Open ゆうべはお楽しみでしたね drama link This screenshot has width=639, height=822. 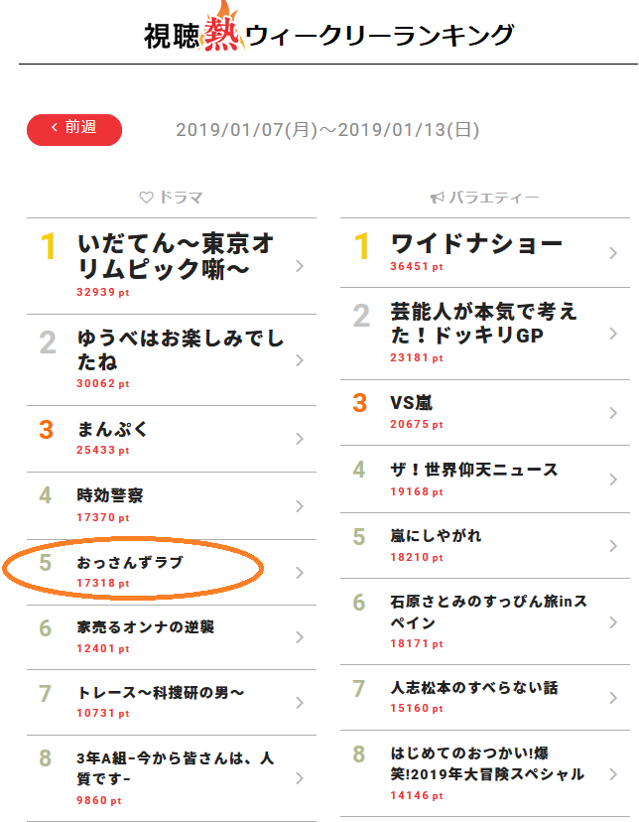click(172, 360)
